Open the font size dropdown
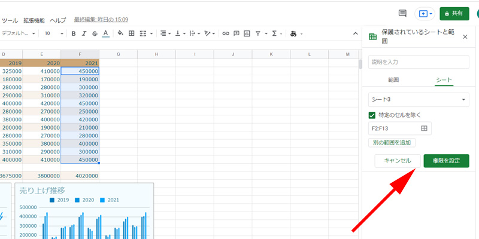This screenshot has width=479, height=239. tap(54, 33)
